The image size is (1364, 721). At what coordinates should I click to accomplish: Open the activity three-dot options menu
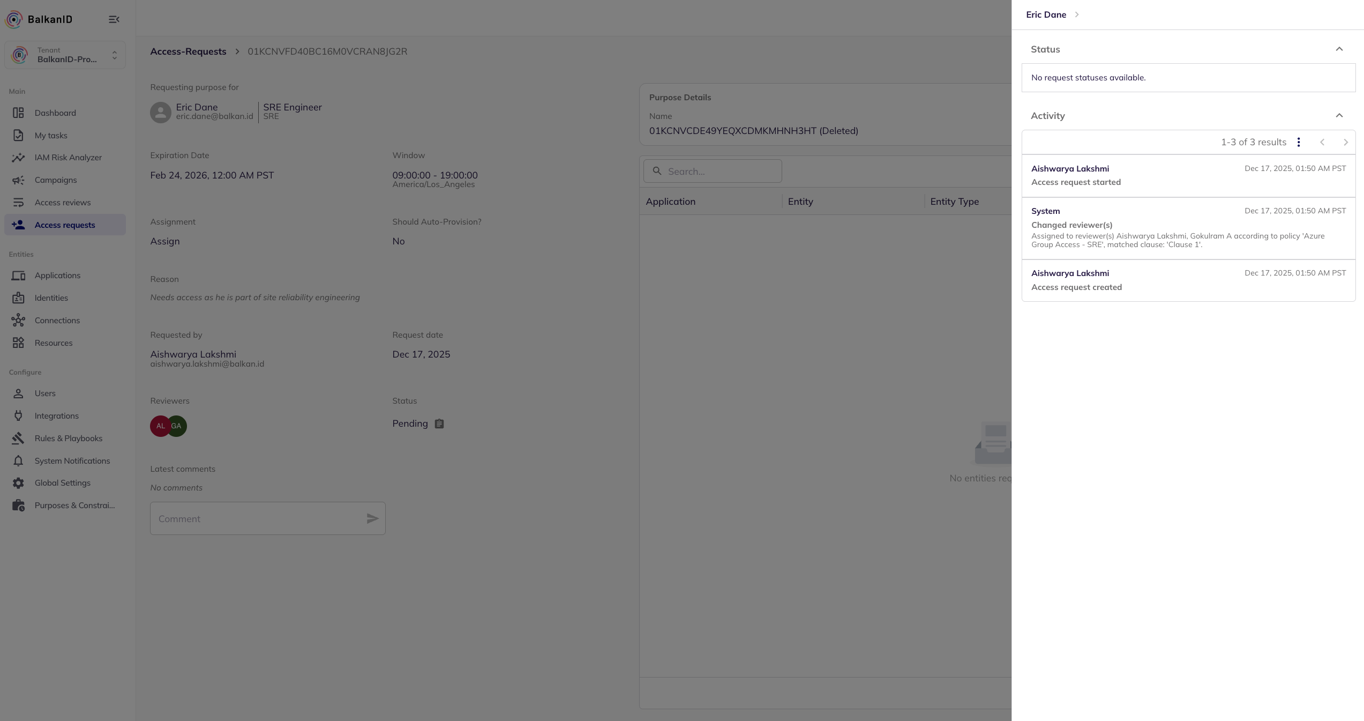point(1298,142)
